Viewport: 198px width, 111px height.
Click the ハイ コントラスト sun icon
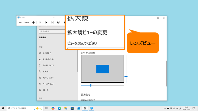tap(40, 84)
